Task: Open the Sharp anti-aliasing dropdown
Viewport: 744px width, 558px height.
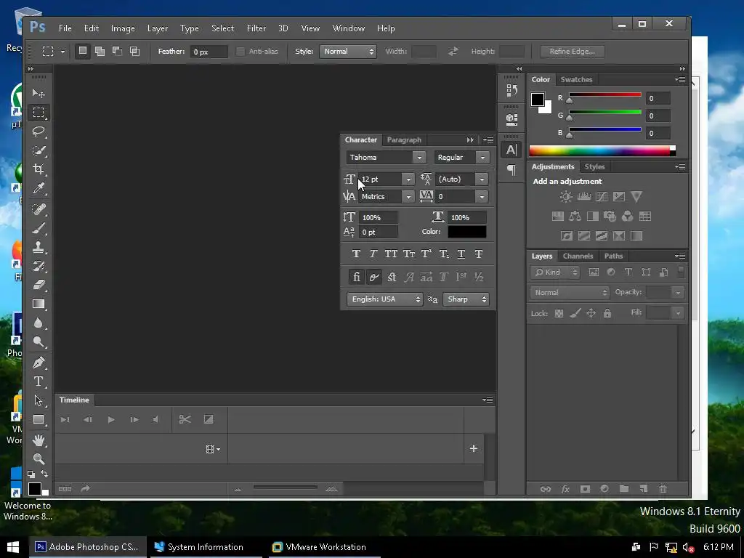Action: 466,299
